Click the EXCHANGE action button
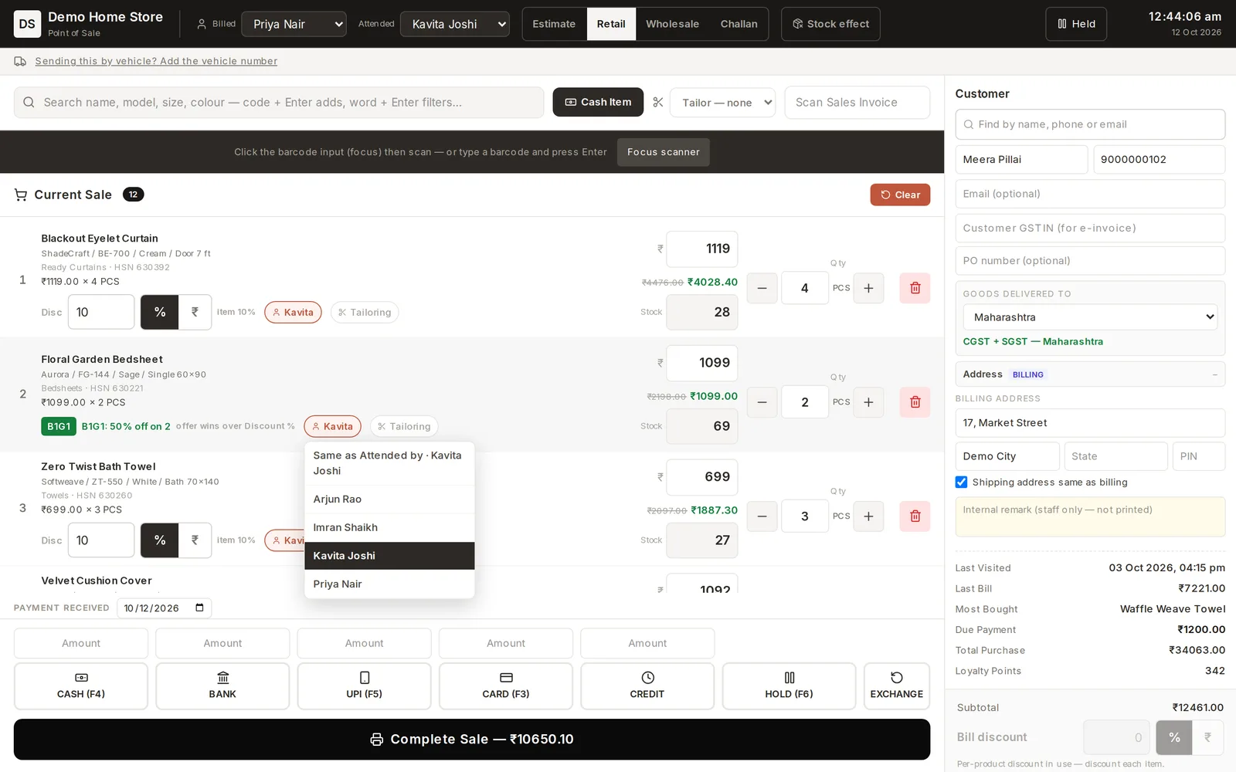Viewport: 1236px width, 772px height. click(x=896, y=686)
